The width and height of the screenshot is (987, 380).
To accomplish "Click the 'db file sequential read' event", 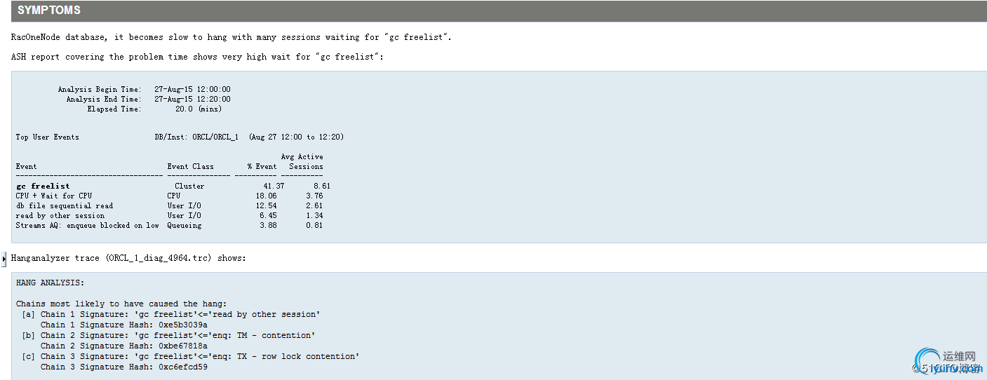I will tap(64, 205).
